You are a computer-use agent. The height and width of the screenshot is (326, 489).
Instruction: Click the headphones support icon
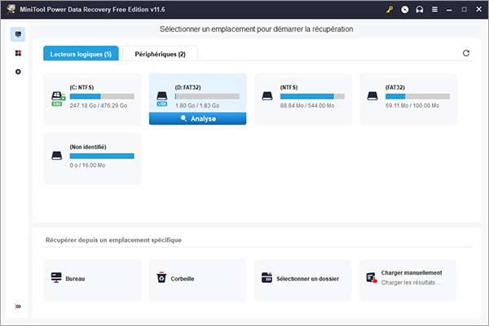click(x=419, y=9)
